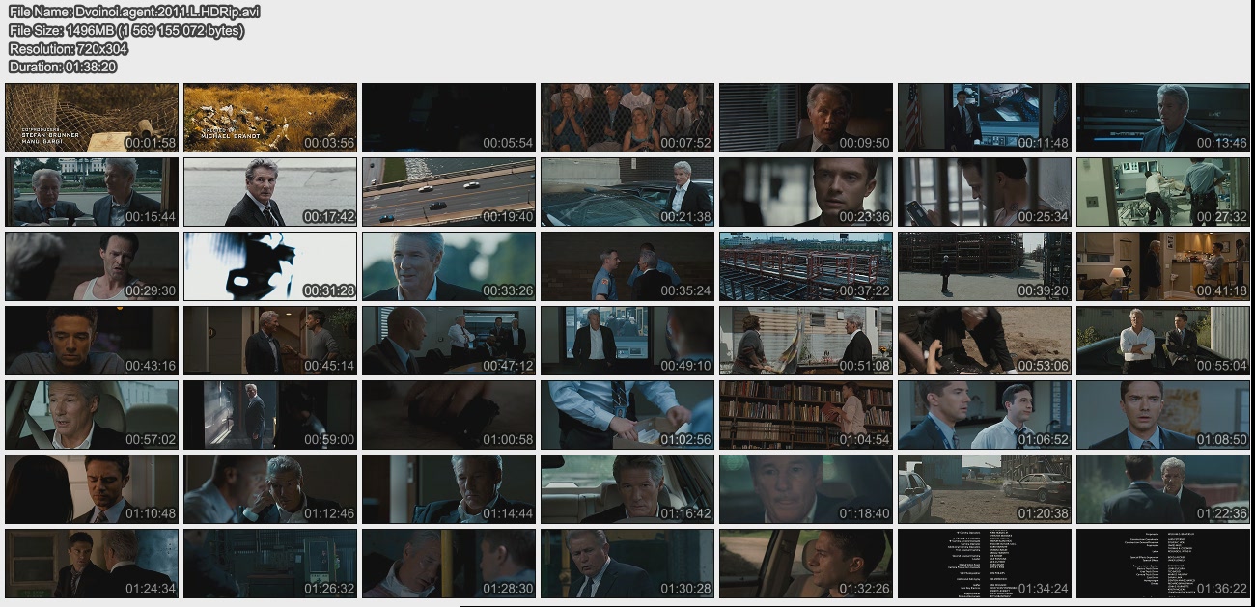Image resolution: width=1255 pixels, height=607 pixels.
Task: Click the Duration 01:38:20 text
Action: click(x=63, y=67)
